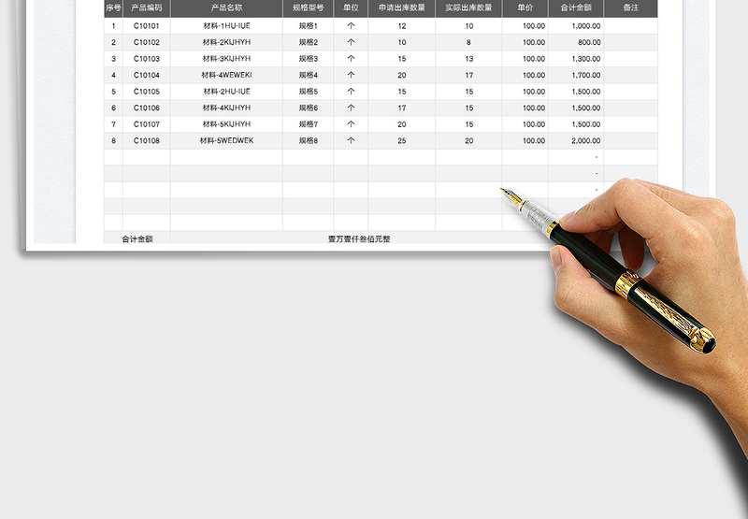Select the 规格6 specification cell
Viewport: 748px width, 519px height.
coord(308,108)
